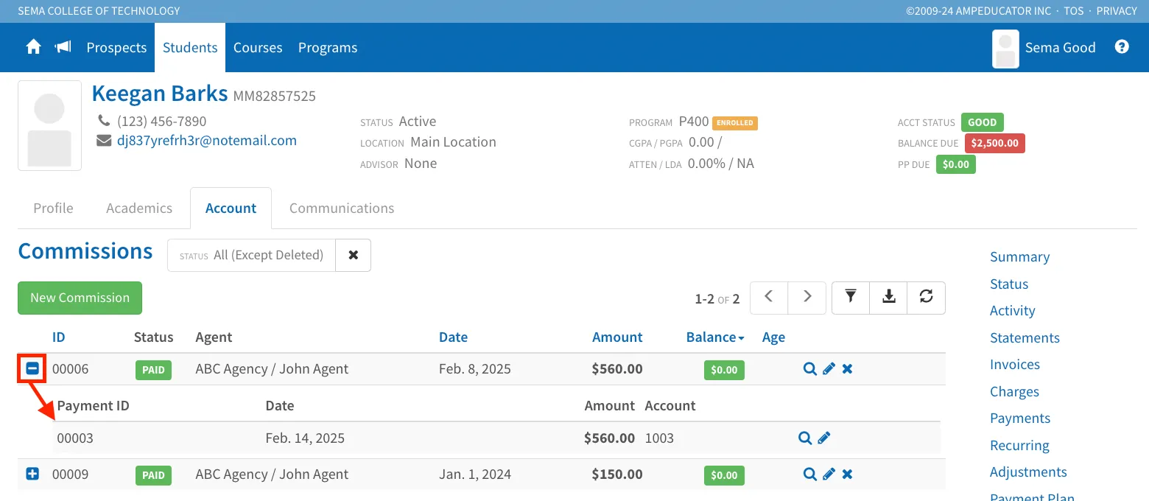Open the announcements megaphone icon
Image resolution: width=1149 pixels, height=501 pixels.
coord(63,47)
